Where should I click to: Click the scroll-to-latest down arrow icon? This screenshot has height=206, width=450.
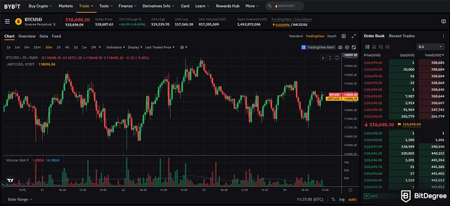coord(323,58)
